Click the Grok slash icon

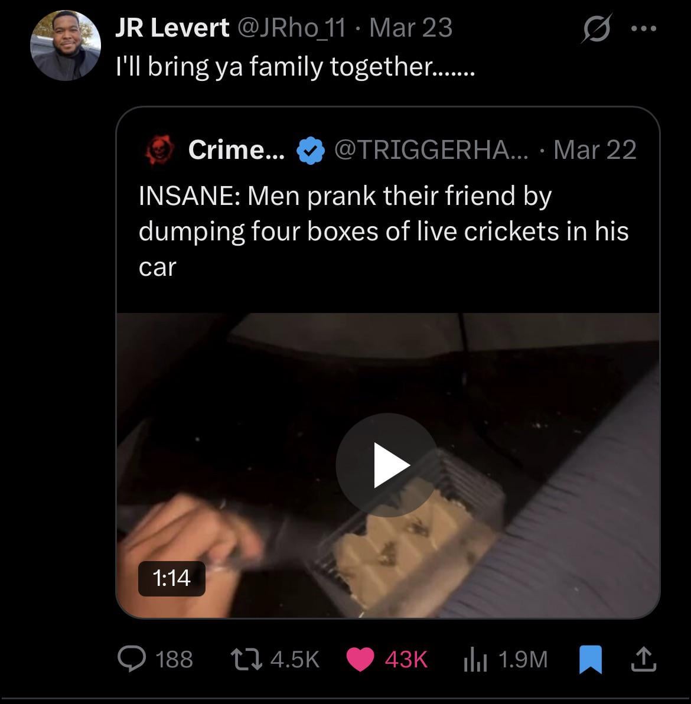coord(595,28)
